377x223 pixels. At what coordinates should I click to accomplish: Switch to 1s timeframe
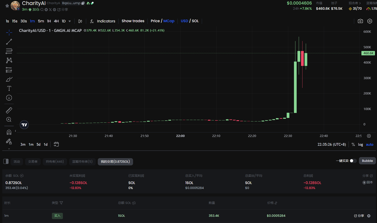[x=7, y=21]
